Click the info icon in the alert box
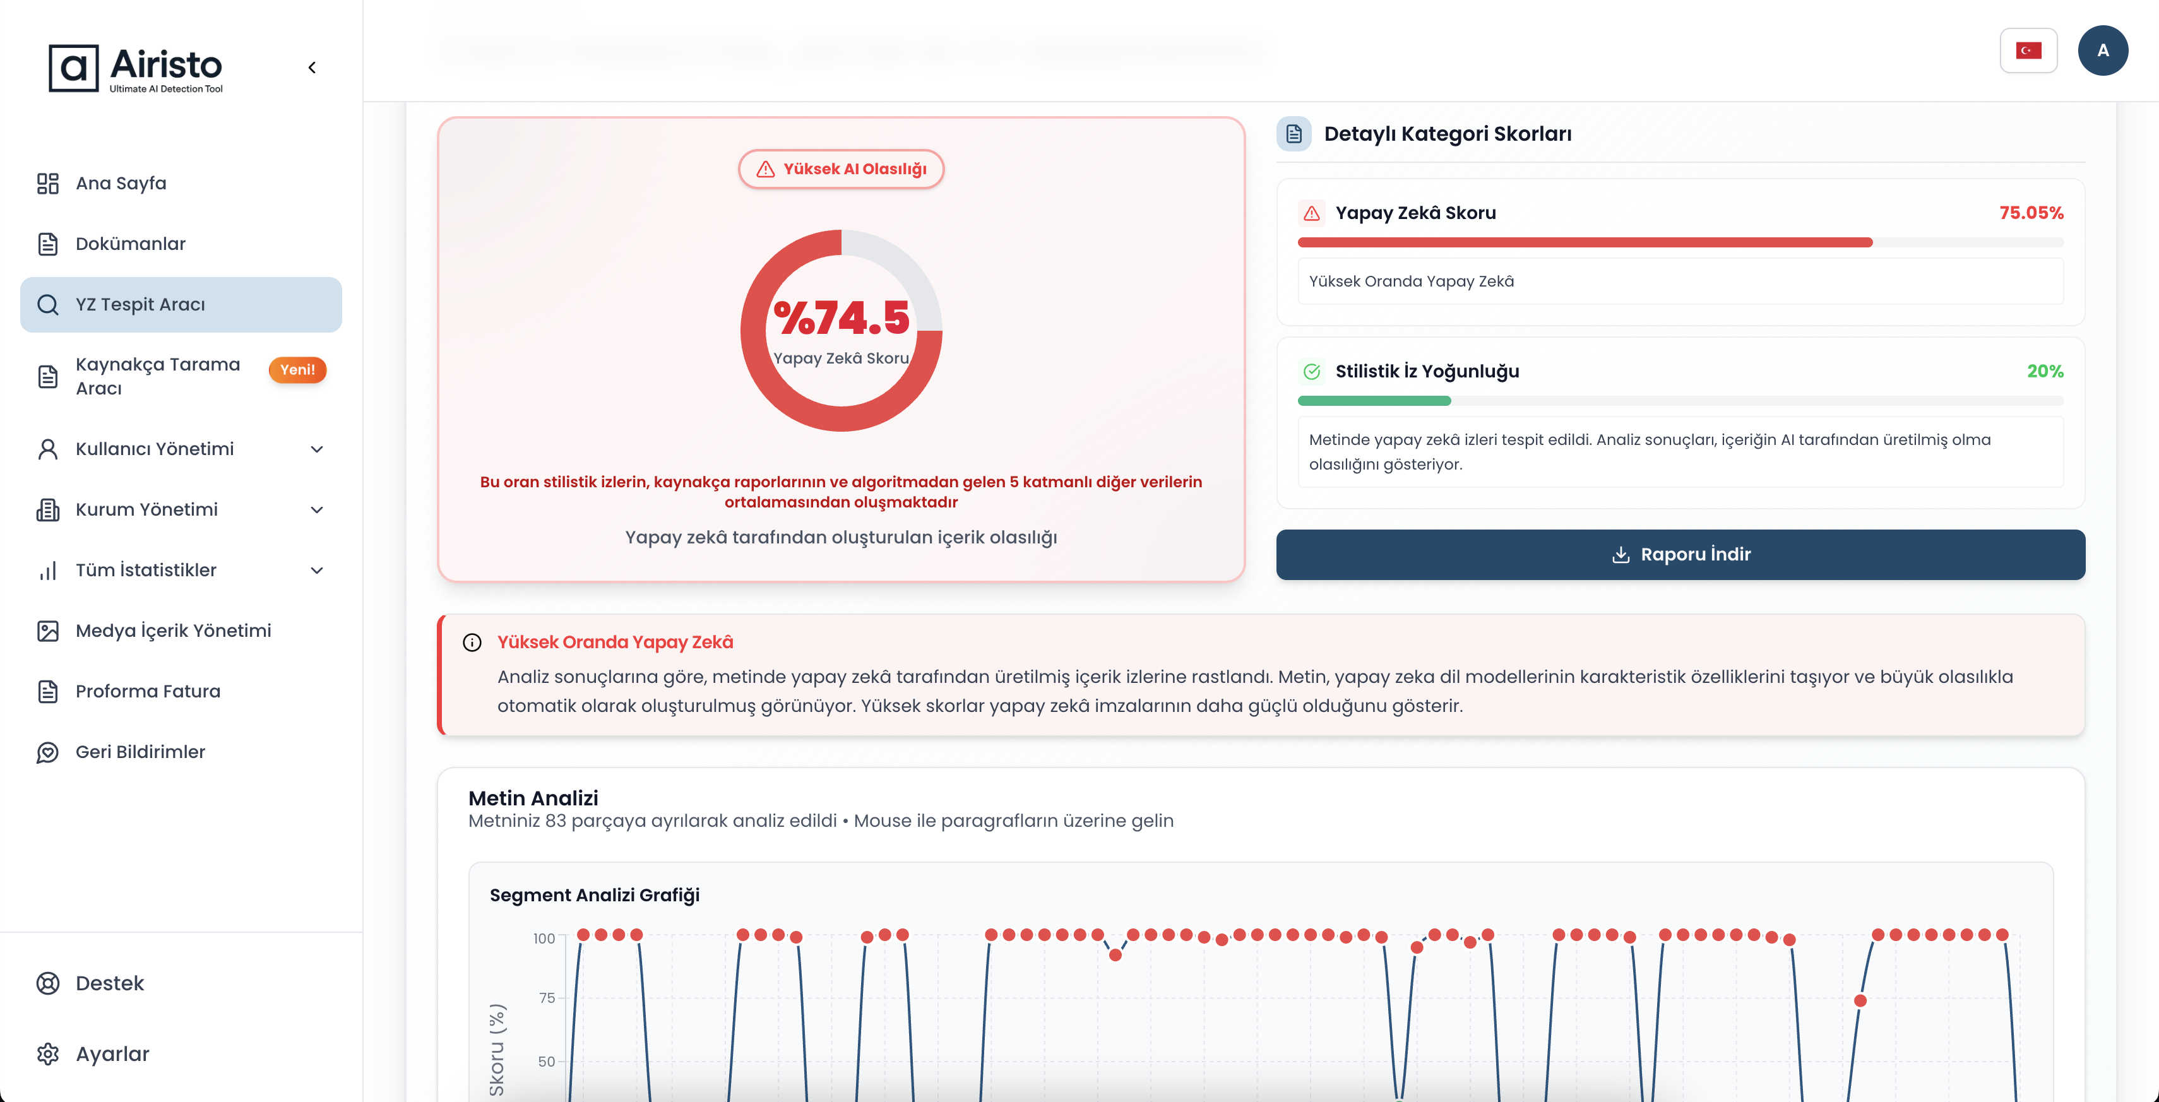Viewport: 2159px width, 1102px height. pyautogui.click(x=472, y=643)
